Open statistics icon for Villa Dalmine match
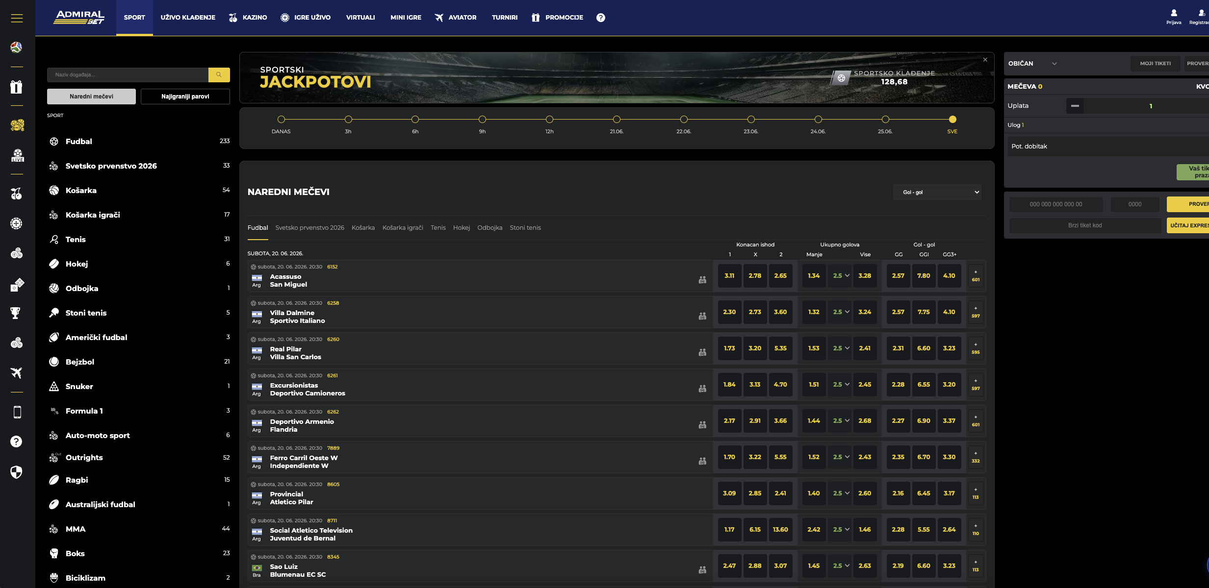Screen dimensions: 1209x588 (x=702, y=316)
